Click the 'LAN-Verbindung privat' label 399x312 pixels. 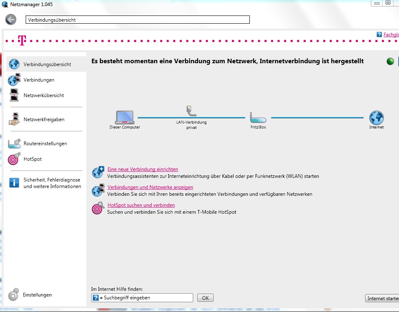[192, 125]
